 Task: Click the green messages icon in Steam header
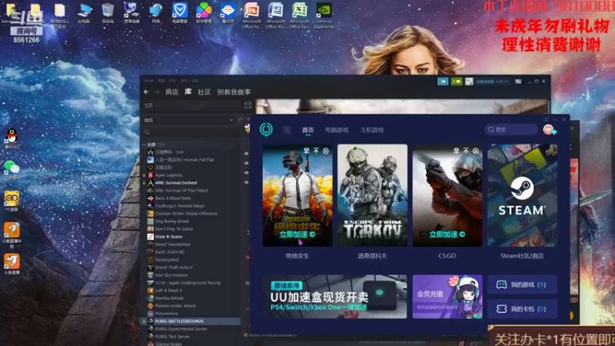(x=457, y=82)
